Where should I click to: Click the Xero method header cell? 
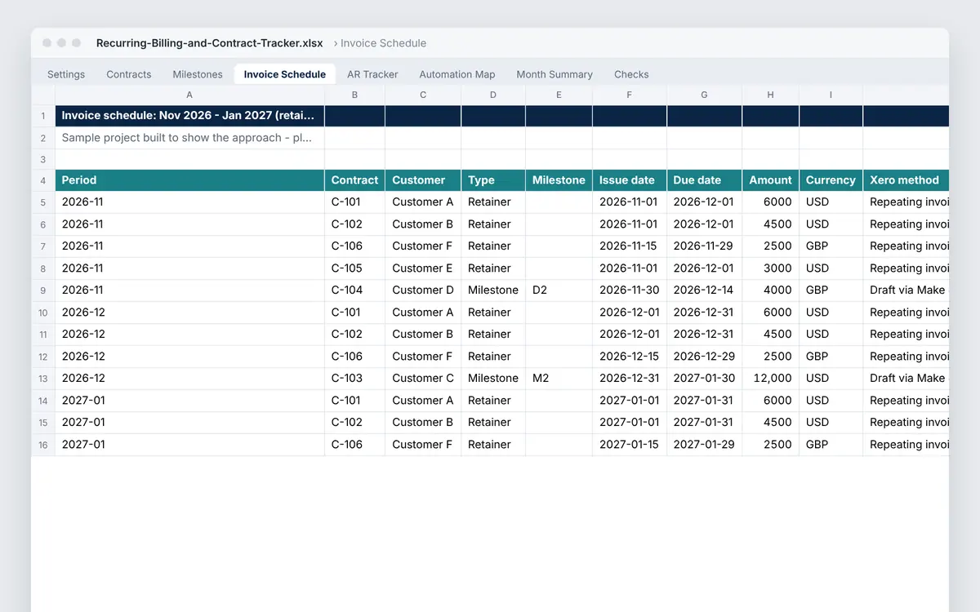[906, 180]
